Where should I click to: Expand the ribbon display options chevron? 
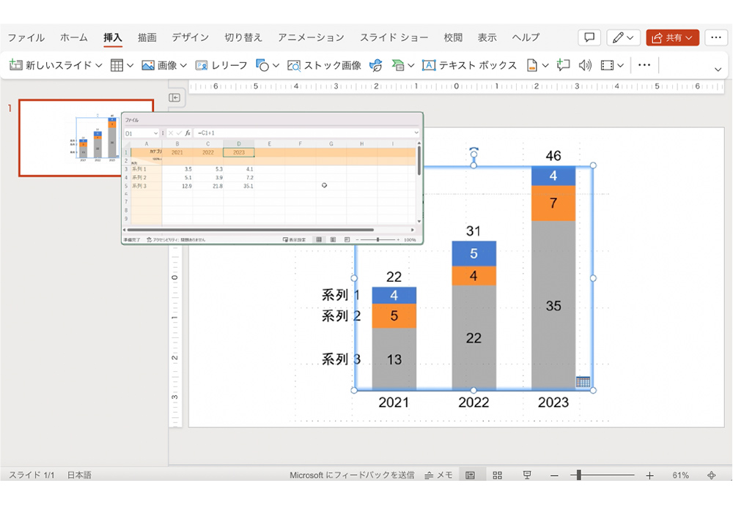[x=718, y=70]
